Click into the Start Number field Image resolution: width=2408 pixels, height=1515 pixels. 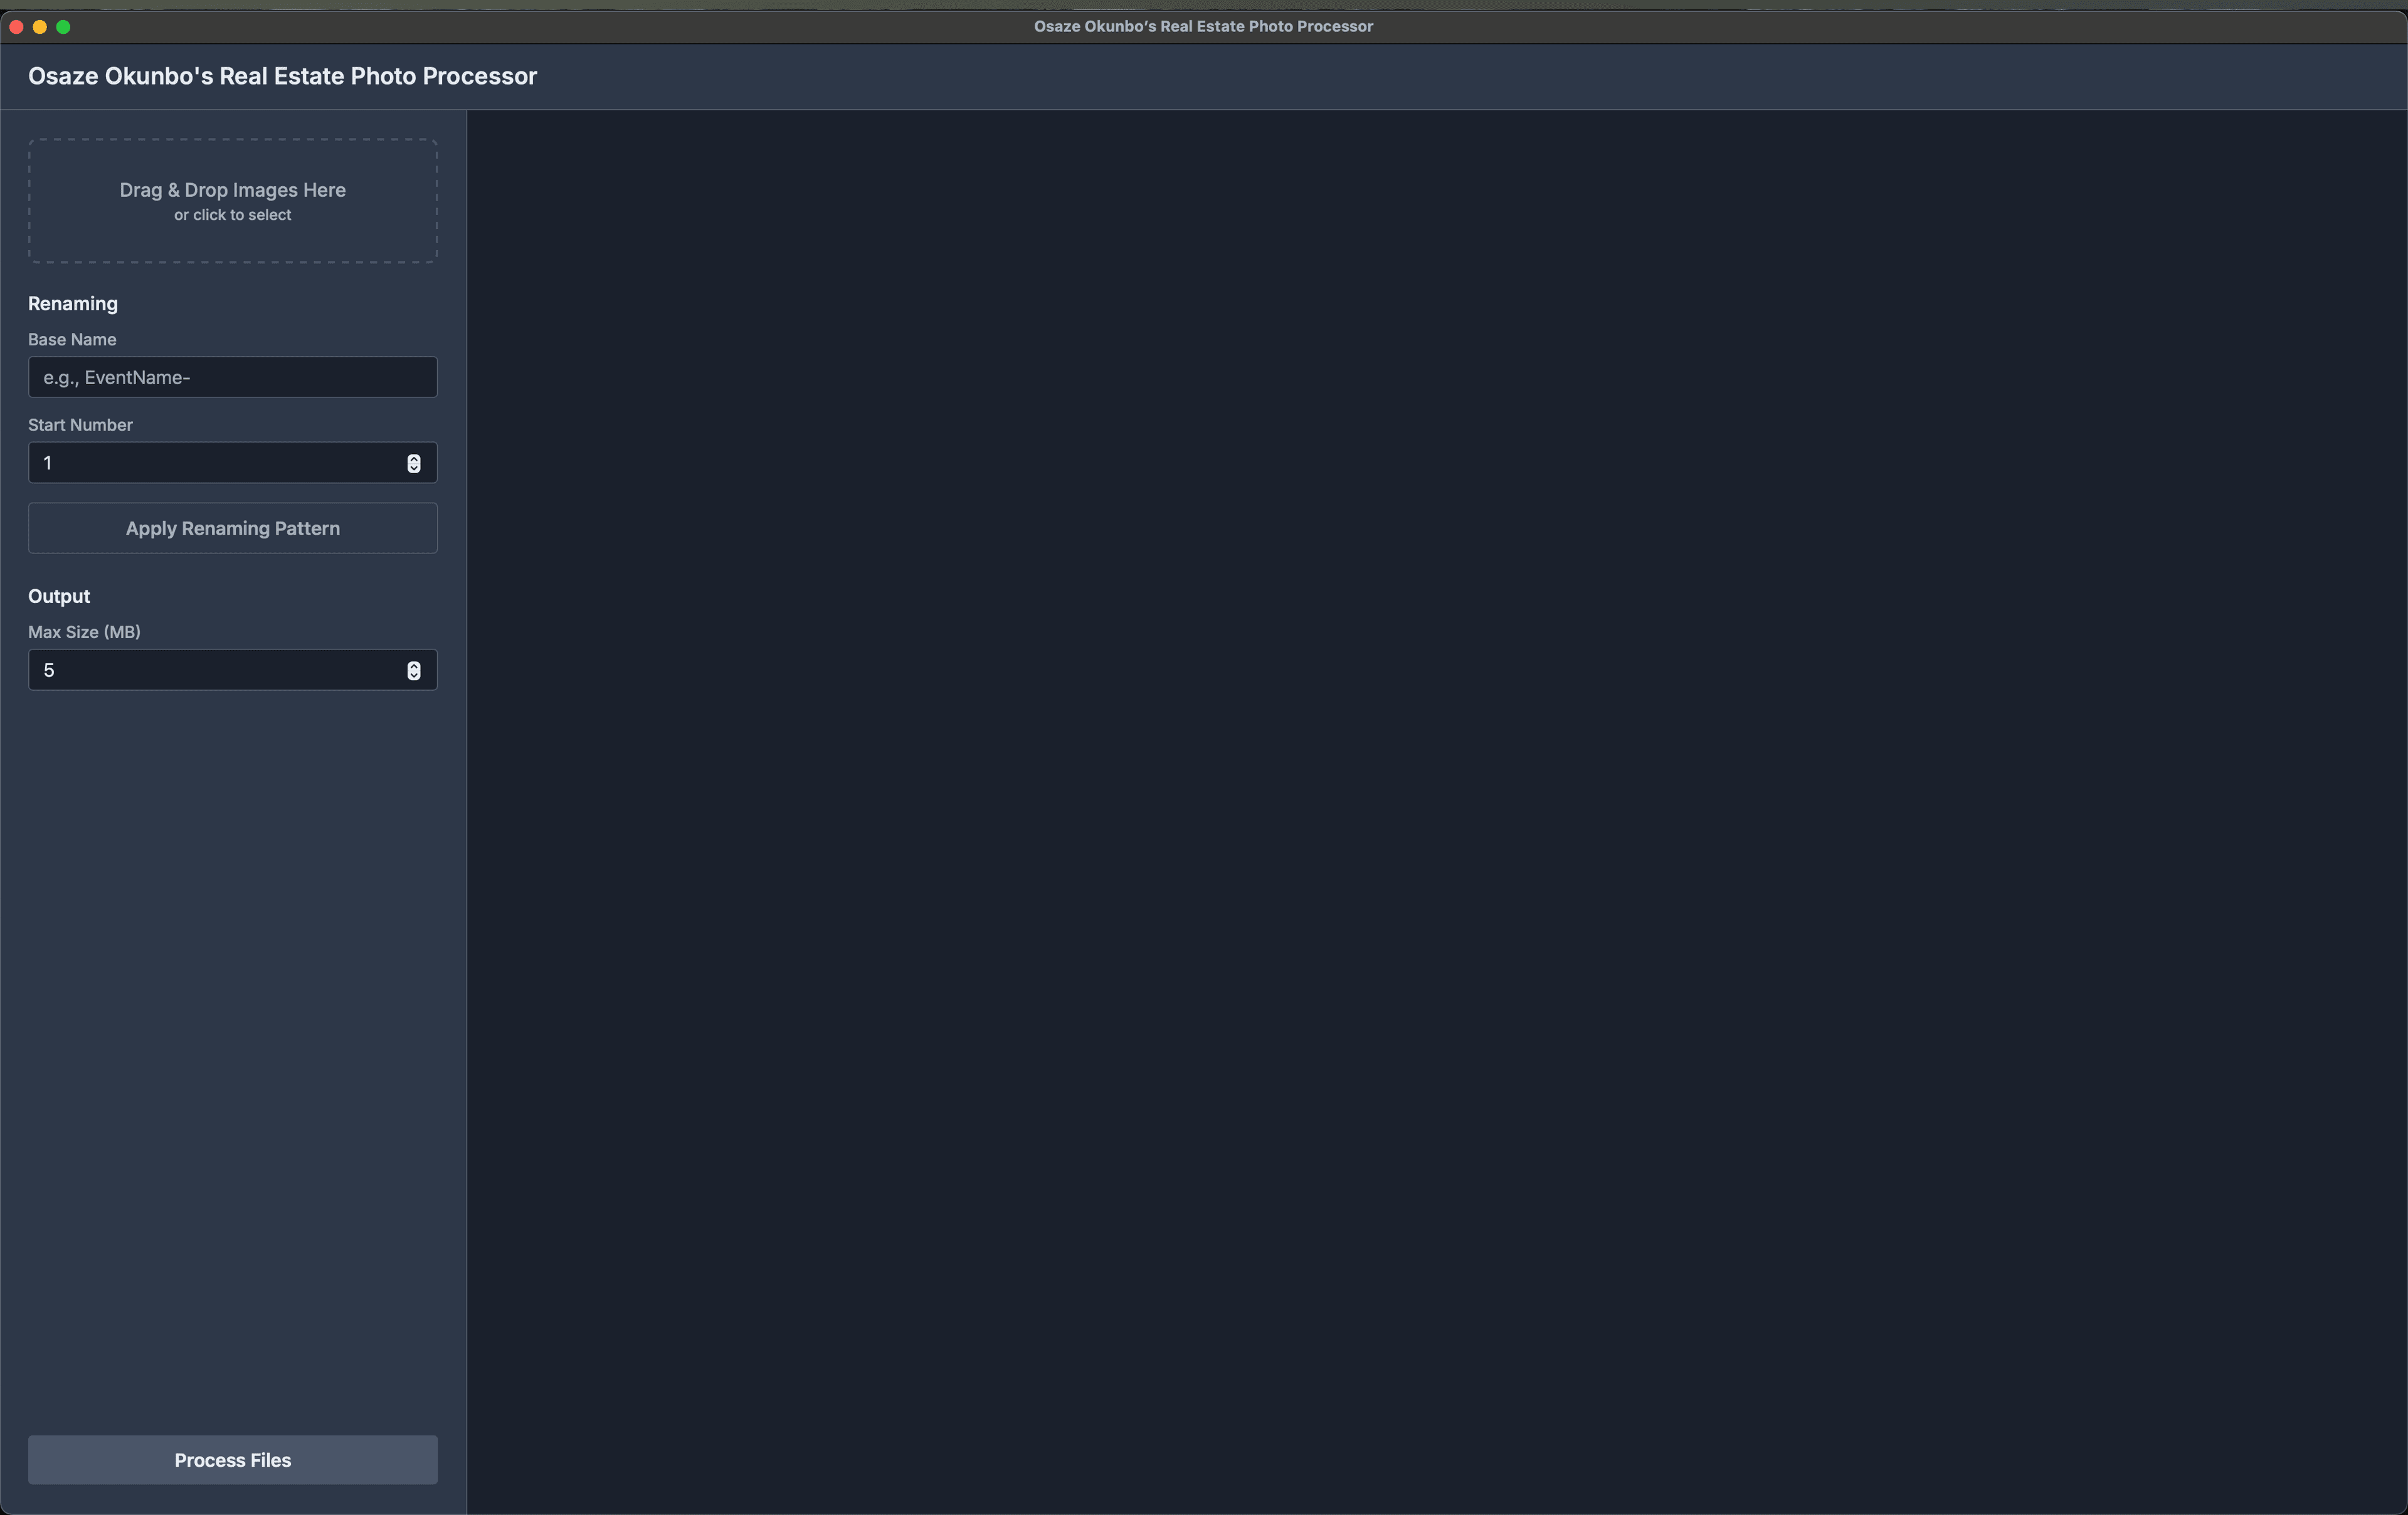click(232, 463)
